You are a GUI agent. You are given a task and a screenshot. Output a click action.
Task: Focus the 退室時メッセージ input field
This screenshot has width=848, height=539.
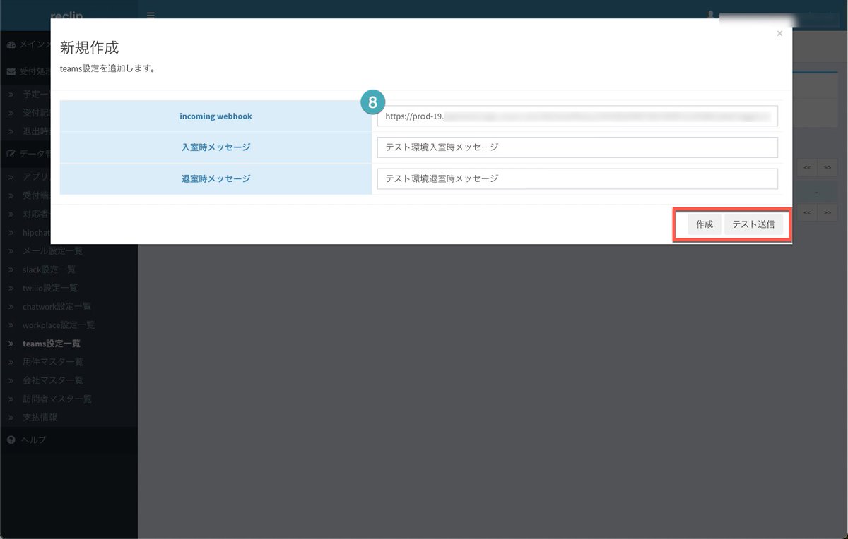pos(577,178)
